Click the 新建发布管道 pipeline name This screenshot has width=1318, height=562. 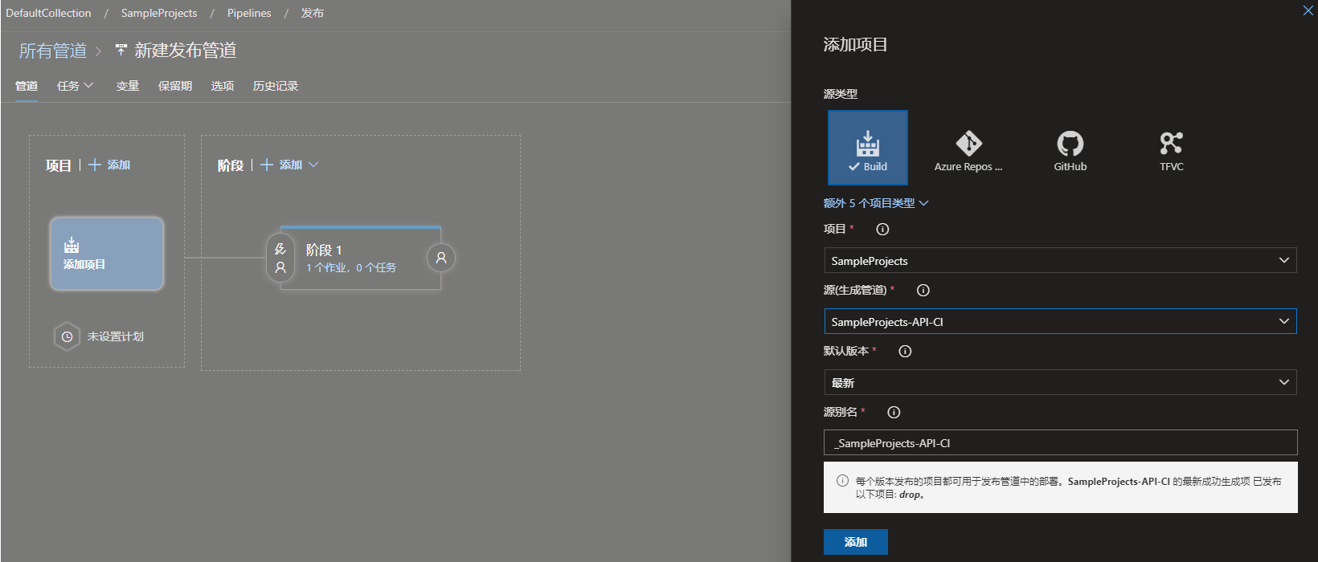click(186, 51)
